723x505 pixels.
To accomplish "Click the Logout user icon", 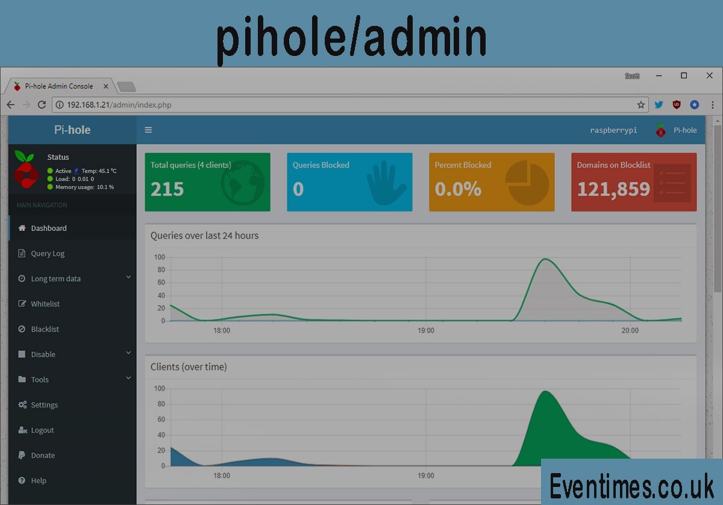I will pyautogui.click(x=22, y=430).
